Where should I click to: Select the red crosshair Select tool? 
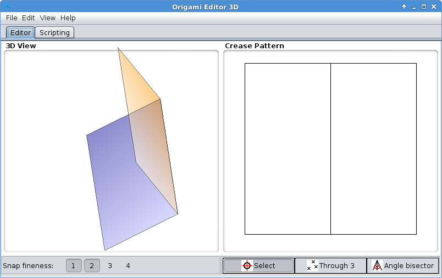click(258, 266)
